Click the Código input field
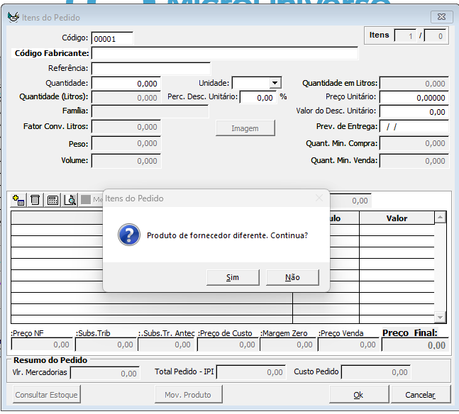This screenshot has width=459, height=414. click(112, 39)
